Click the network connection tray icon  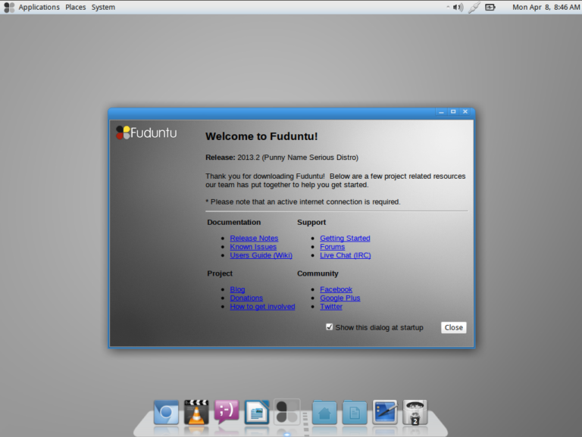[x=474, y=8]
